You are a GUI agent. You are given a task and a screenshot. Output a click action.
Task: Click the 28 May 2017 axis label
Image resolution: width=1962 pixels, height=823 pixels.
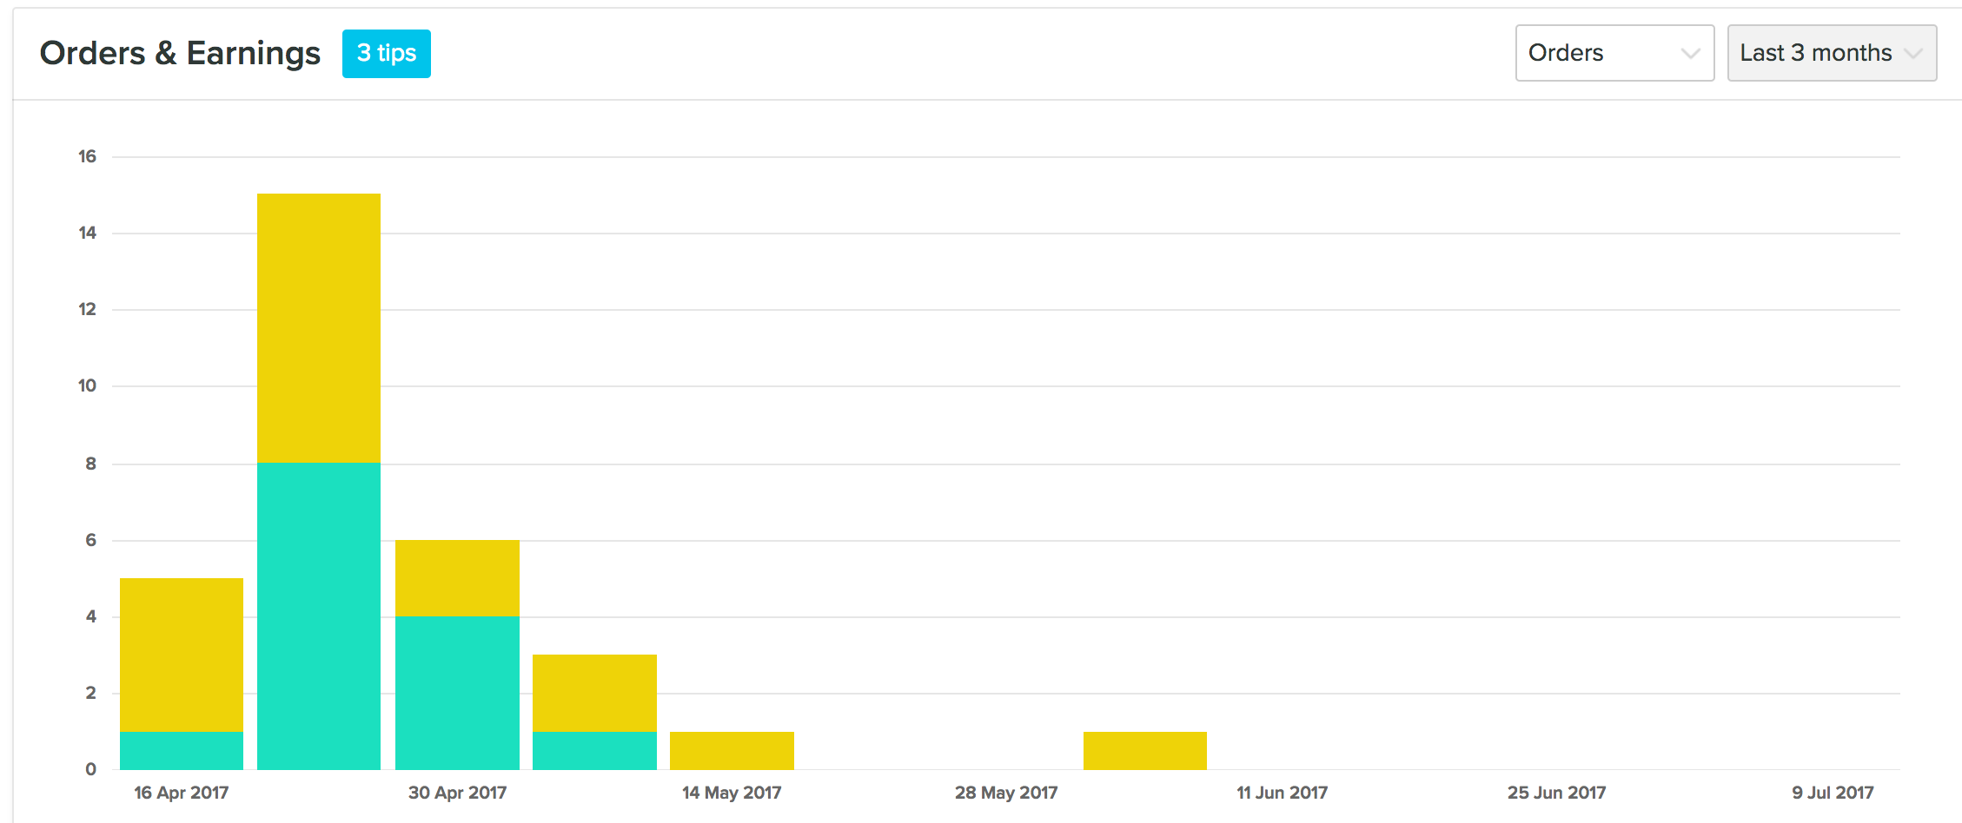tap(1006, 793)
